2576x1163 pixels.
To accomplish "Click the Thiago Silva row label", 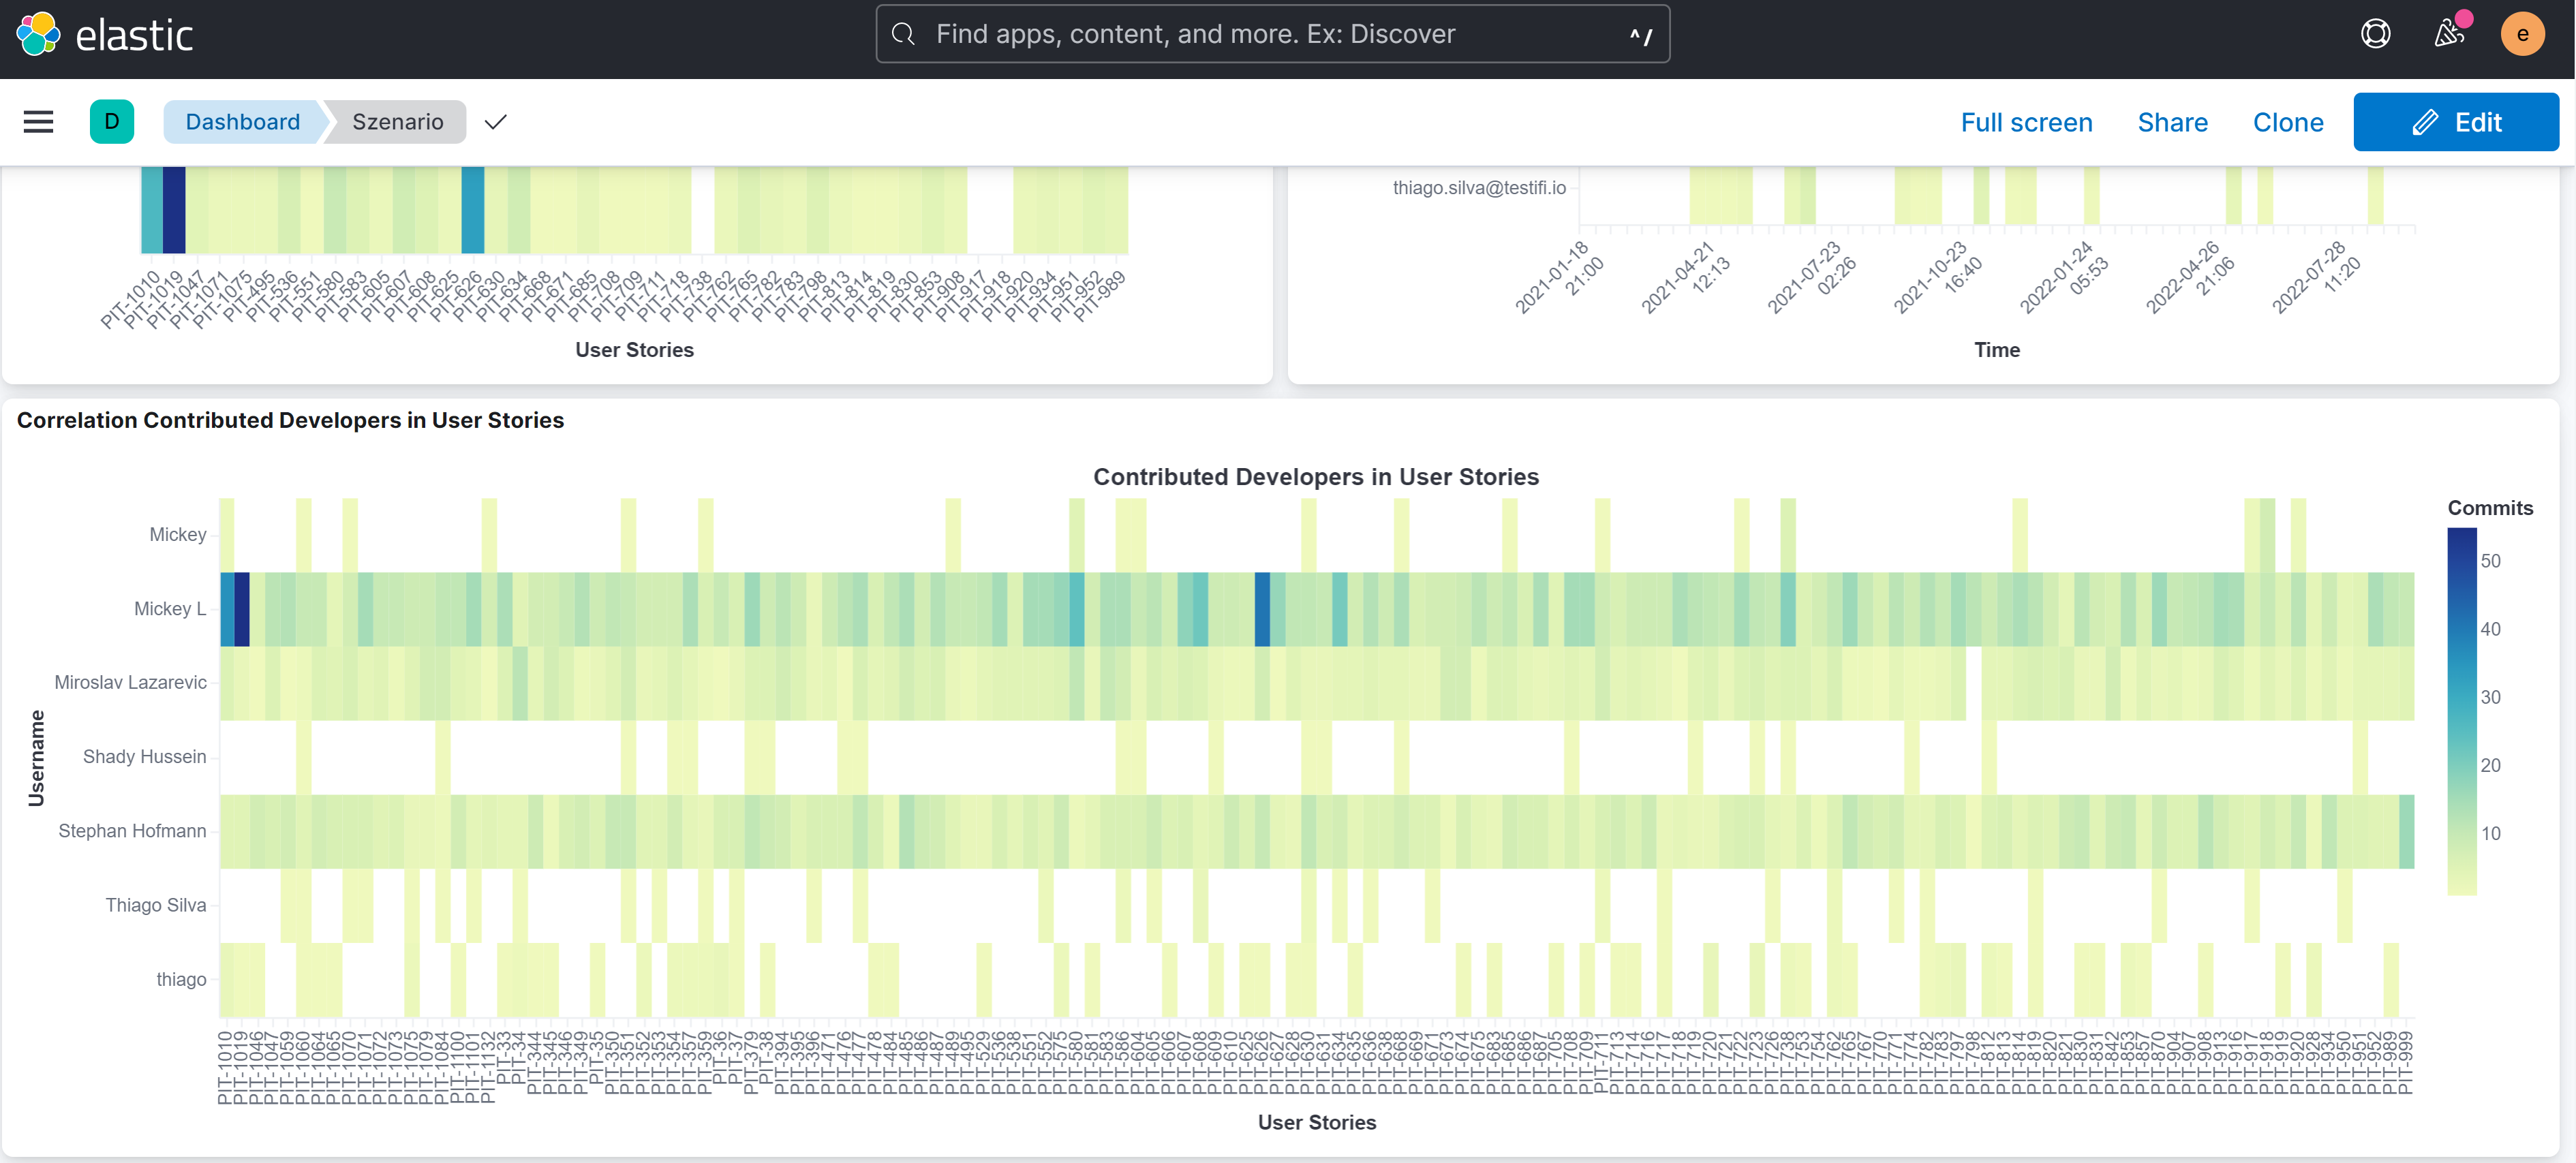I will 156,905.
